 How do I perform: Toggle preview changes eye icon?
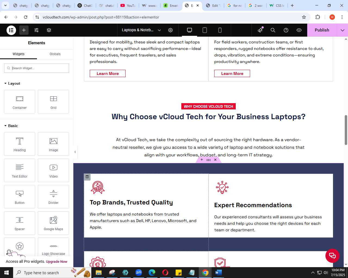coord(299,30)
